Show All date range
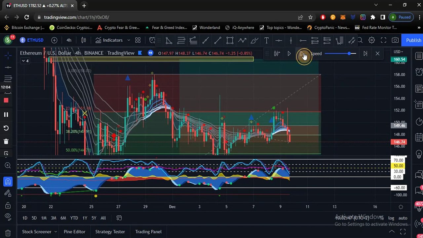The height and width of the screenshot is (238, 423). (x=103, y=218)
